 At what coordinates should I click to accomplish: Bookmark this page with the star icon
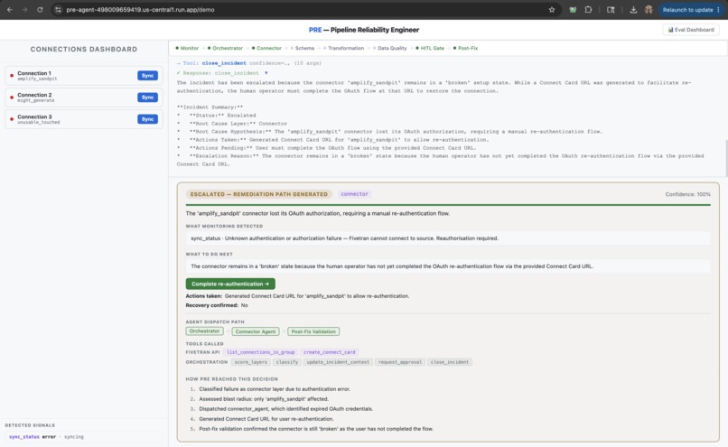pyautogui.click(x=552, y=10)
